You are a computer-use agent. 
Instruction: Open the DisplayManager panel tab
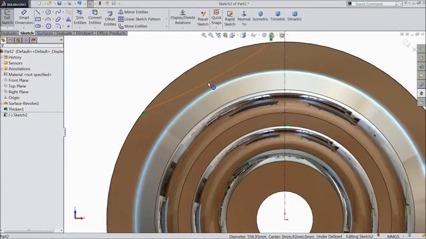33,40
